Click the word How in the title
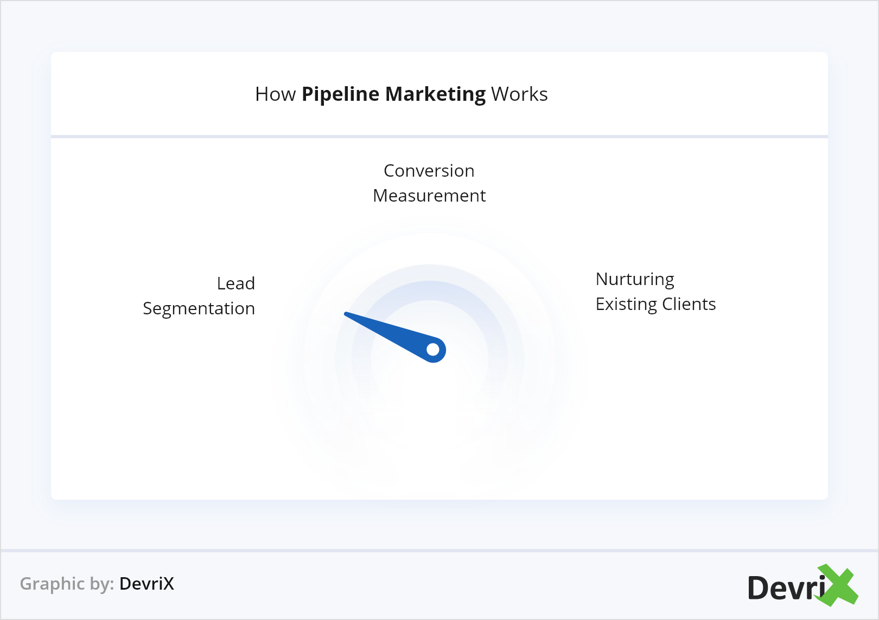 tap(275, 94)
